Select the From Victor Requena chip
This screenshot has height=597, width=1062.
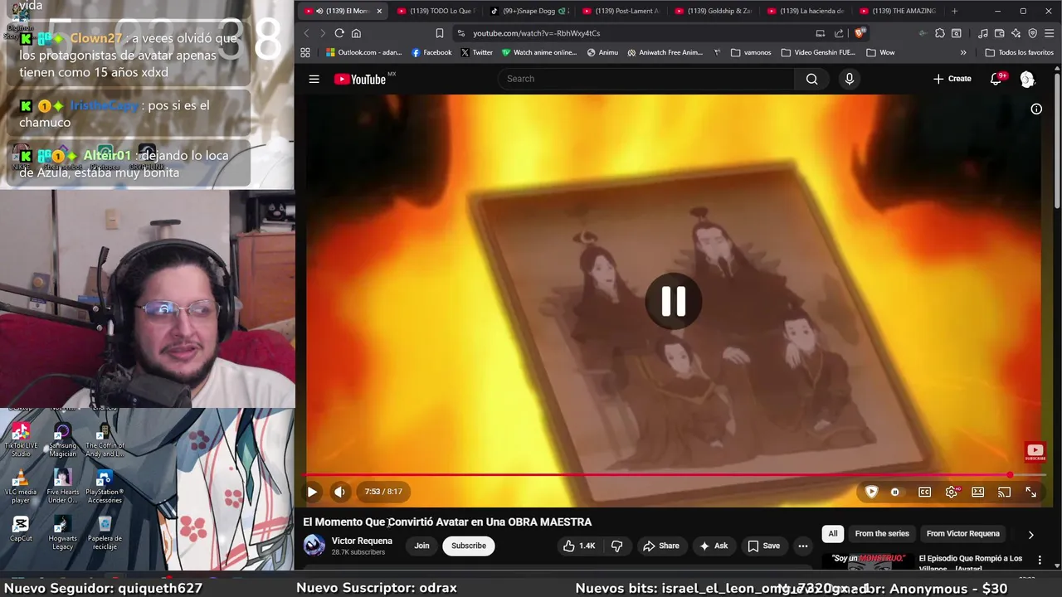(x=962, y=534)
